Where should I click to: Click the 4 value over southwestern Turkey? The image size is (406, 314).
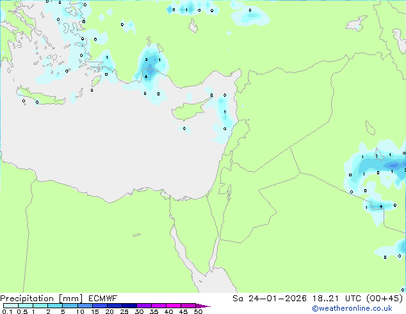click(x=146, y=77)
